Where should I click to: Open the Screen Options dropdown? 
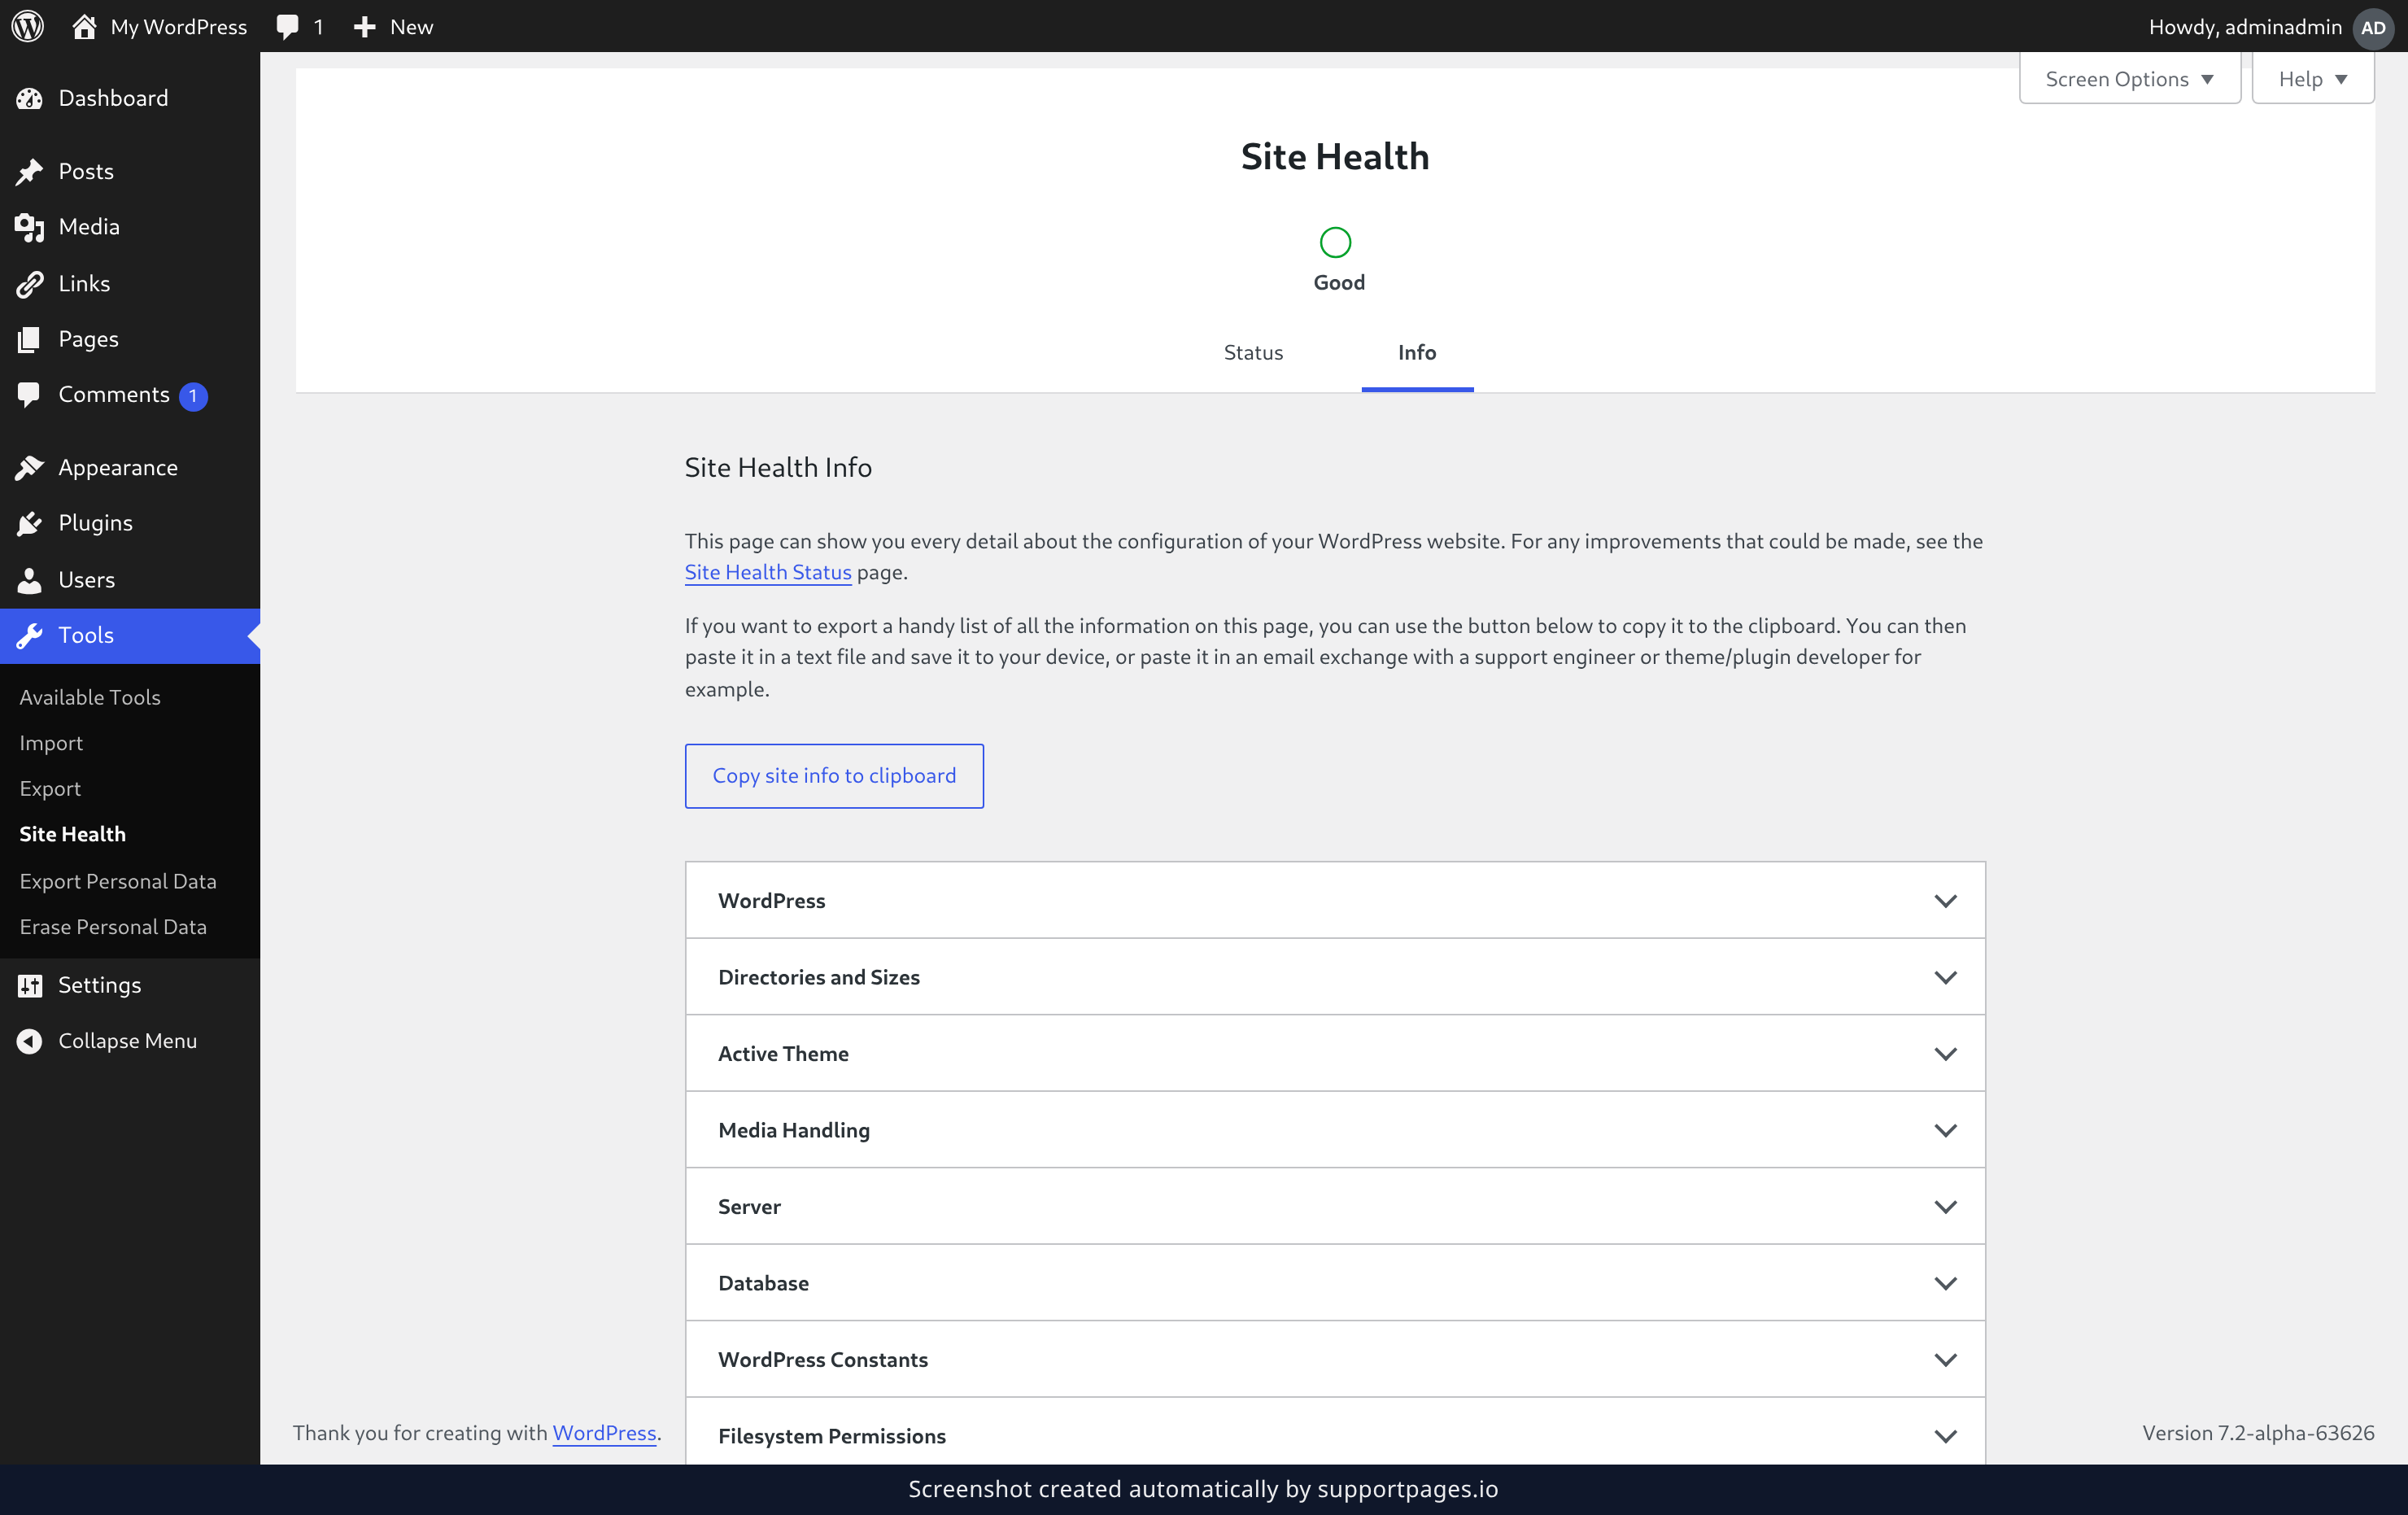(x=2129, y=78)
